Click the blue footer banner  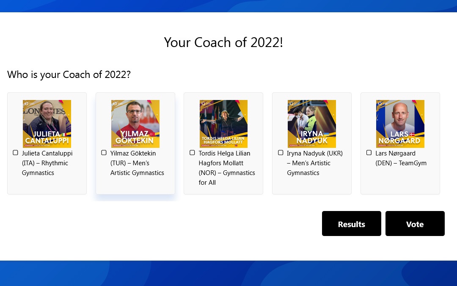pyautogui.click(x=228, y=273)
